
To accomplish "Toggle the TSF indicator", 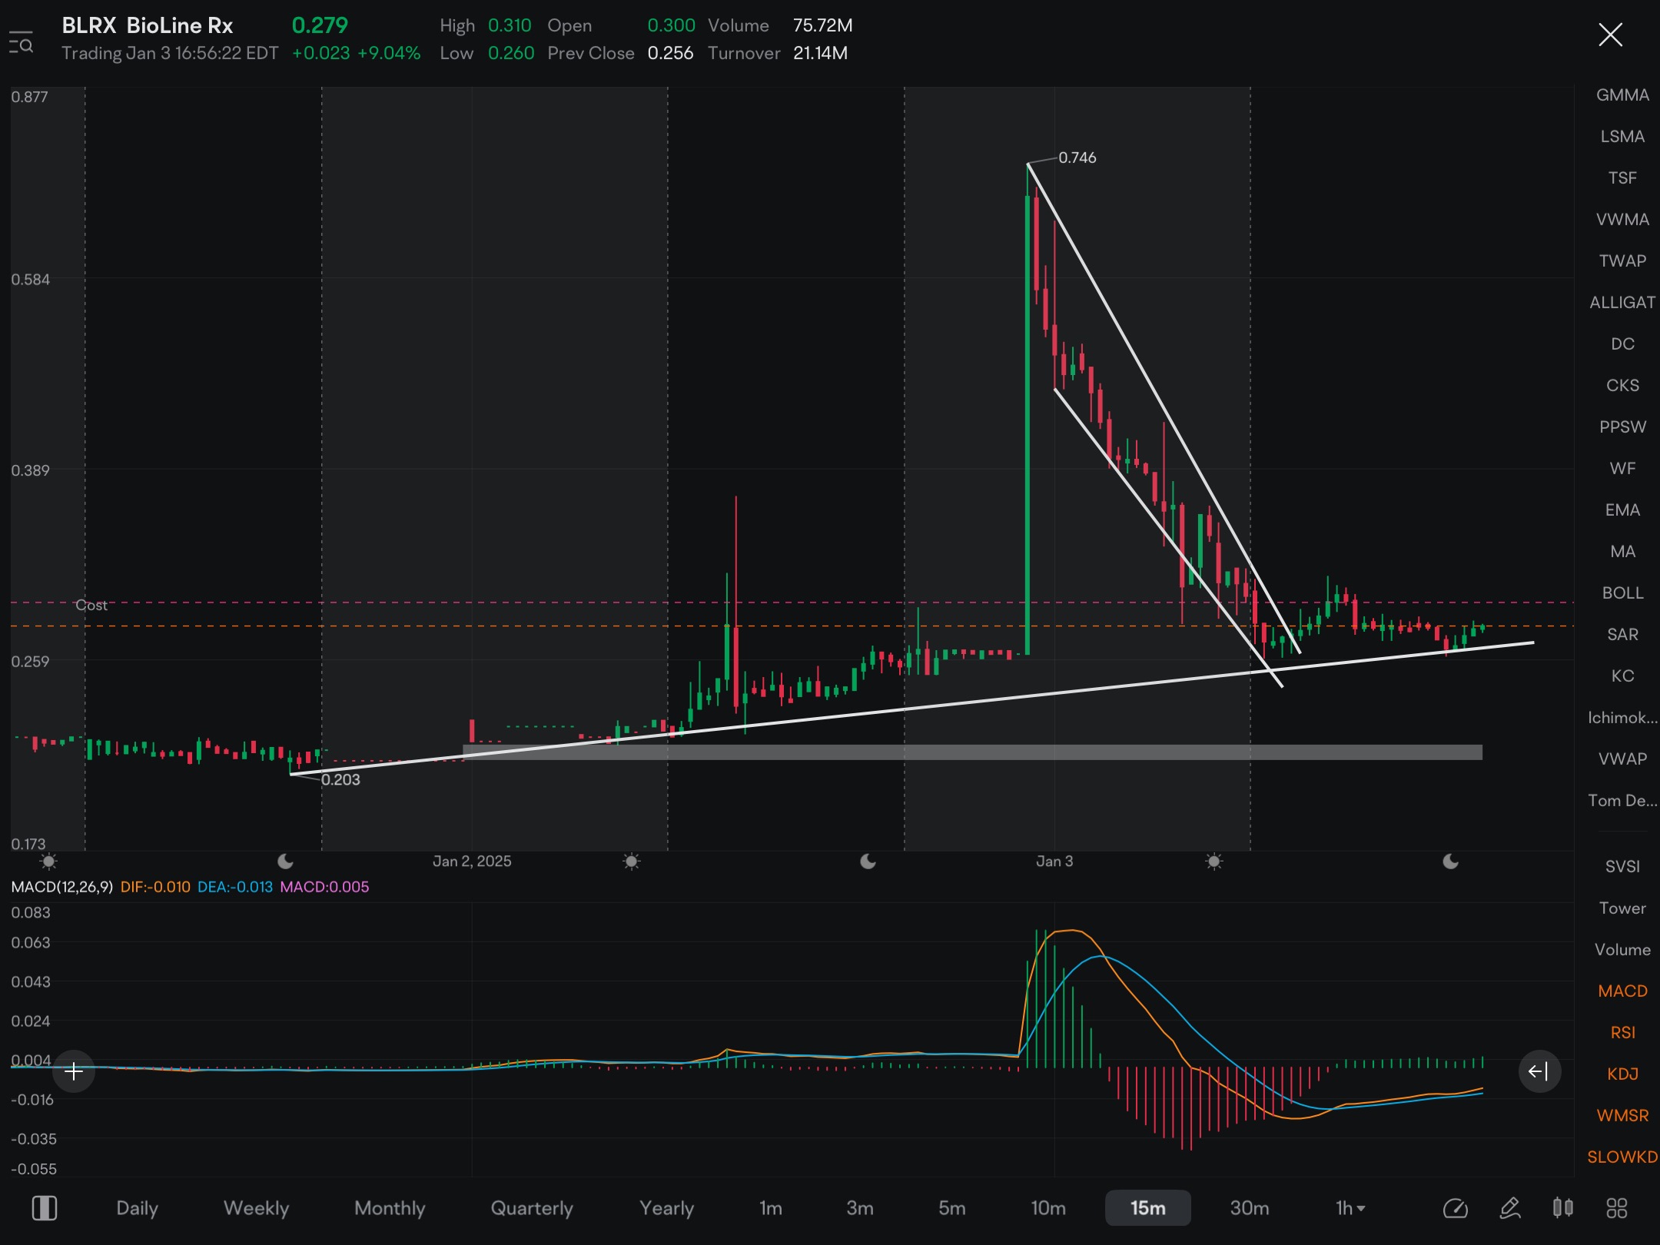I will (x=1622, y=178).
